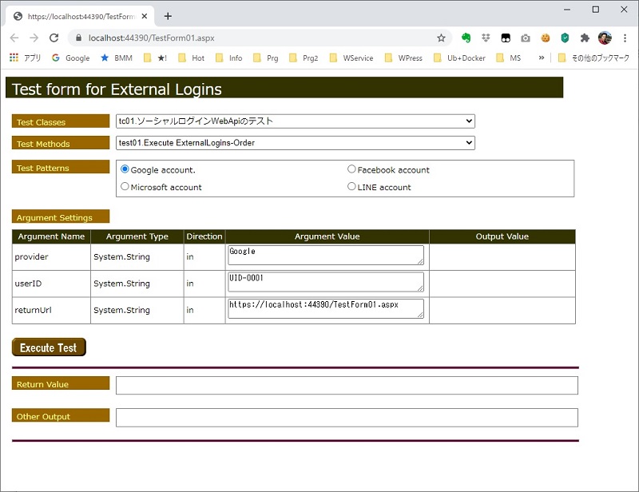Open the Prg2 bookmarks folder

[304, 58]
